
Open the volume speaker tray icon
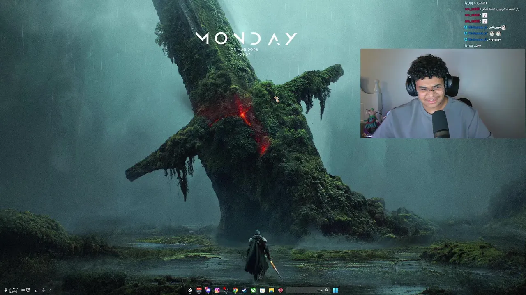tap(23, 290)
